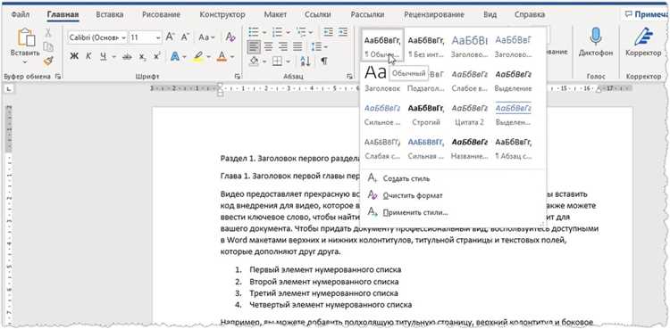Open Font dialog launcher in Шрифт group

[x=237, y=77]
